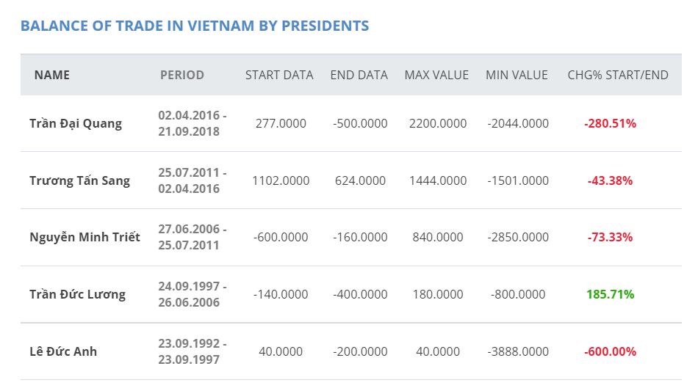Open the Trần Đại Quang name entry
The image size is (698, 391).
[76, 123]
